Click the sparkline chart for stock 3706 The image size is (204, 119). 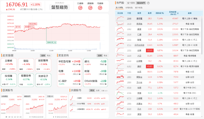120,93
